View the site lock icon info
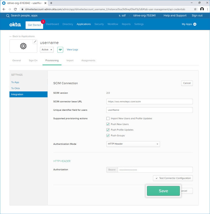210x214 pixels. click(x=22, y=9)
